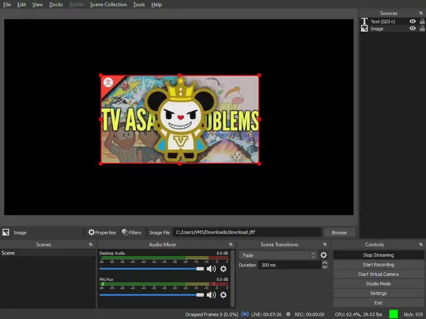Select the Image row in Sources
426x319 pixels.
(x=393, y=29)
